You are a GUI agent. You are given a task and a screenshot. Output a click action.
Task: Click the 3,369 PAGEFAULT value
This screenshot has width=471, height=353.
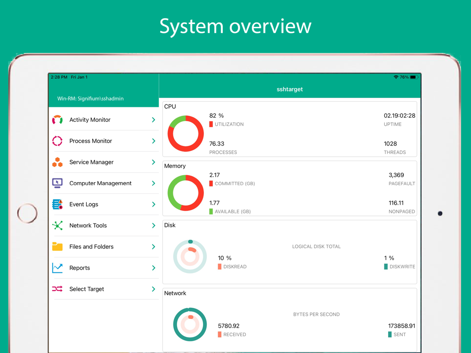tap(396, 175)
